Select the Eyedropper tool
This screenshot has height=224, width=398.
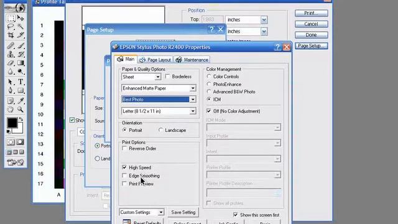21,101
